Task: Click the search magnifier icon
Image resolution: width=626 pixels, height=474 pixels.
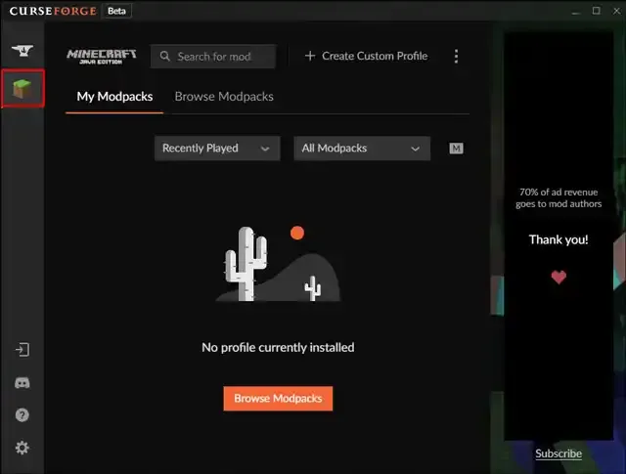Action: (165, 57)
